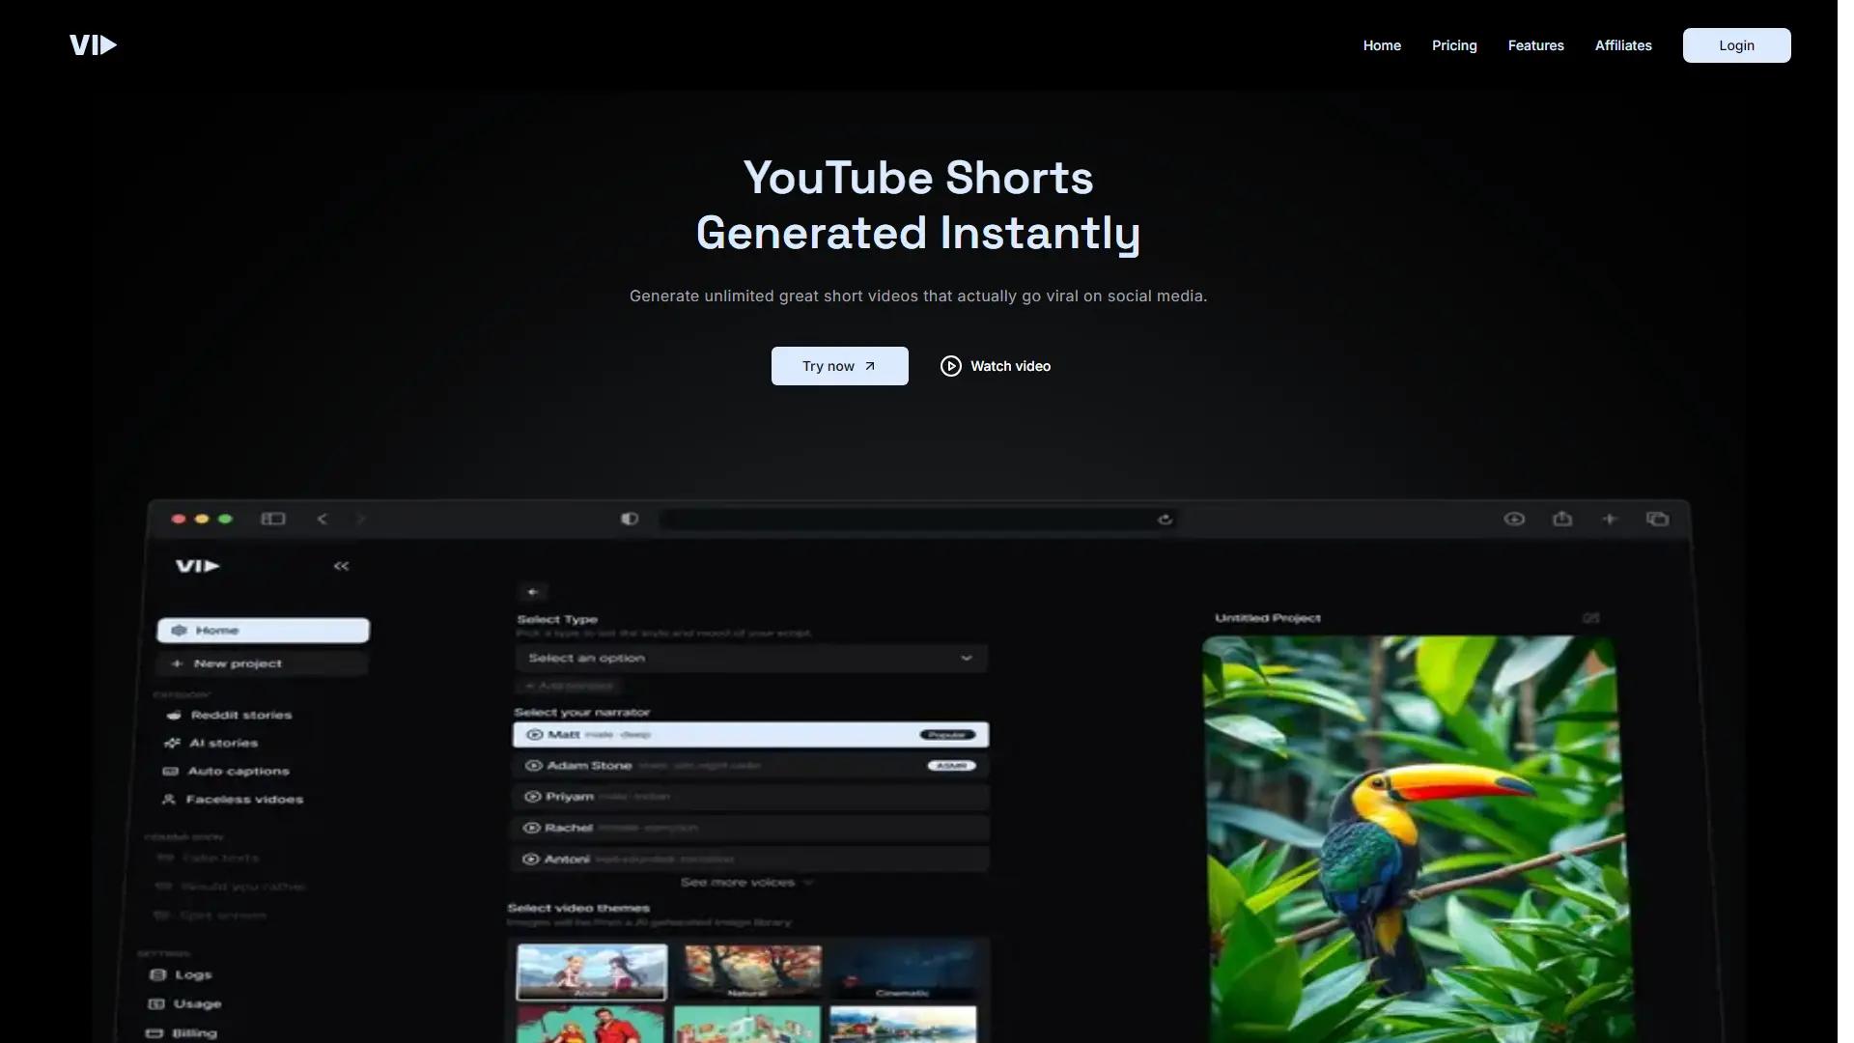Select Rachel as the narrator
Screen dimensions: 1854x1043
pos(569,828)
